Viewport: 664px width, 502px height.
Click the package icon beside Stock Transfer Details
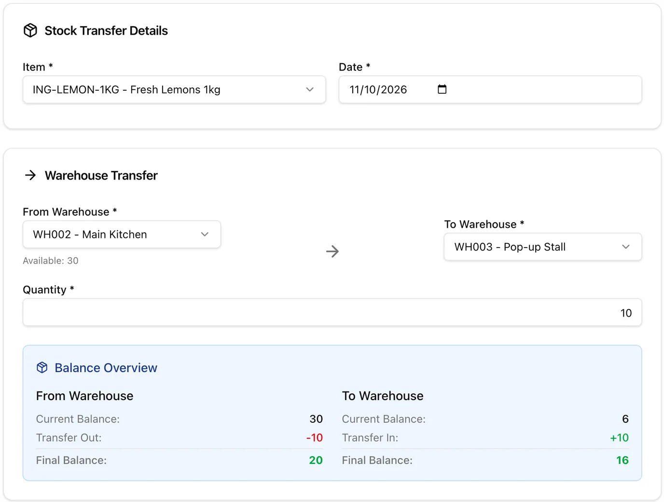coord(30,30)
